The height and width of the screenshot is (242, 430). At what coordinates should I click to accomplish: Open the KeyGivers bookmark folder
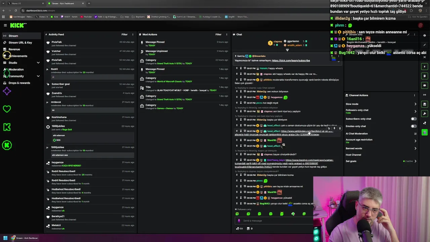pyautogui.click(x=138, y=16)
